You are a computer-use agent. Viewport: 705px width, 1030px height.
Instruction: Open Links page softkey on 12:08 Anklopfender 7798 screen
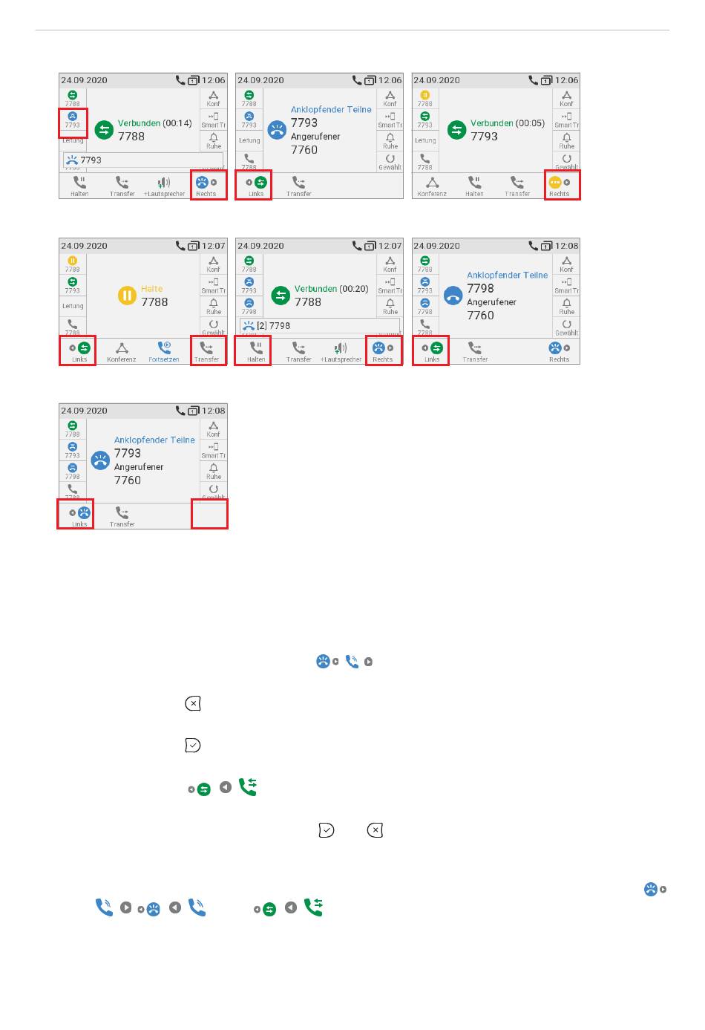click(432, 351)
